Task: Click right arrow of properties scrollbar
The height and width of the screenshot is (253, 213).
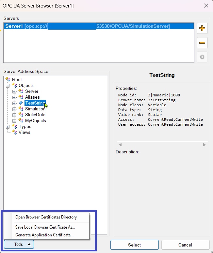Action: click(x=204, y=145)
